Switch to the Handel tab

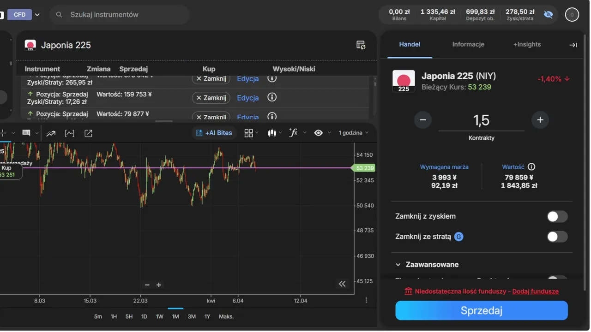pos(410,44)
